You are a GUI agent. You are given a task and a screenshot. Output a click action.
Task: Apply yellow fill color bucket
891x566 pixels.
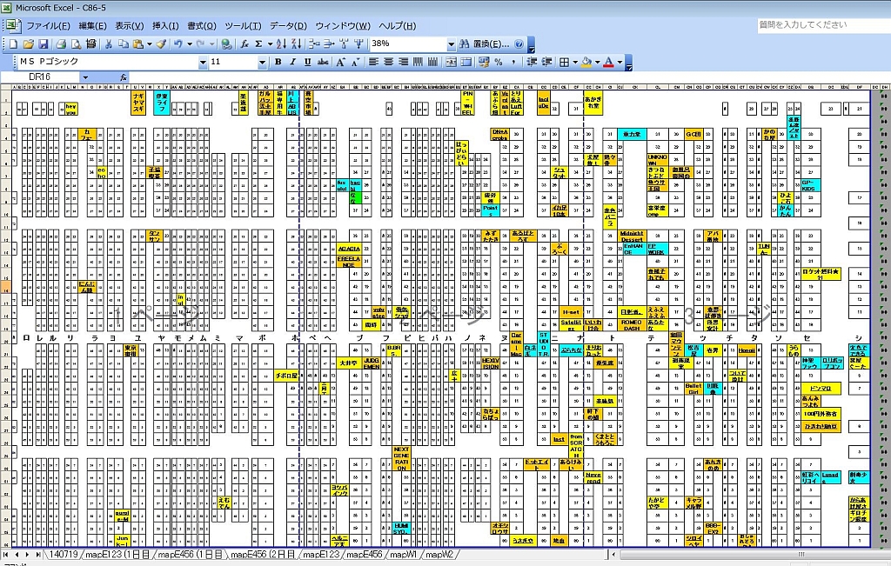pos(586,62)
